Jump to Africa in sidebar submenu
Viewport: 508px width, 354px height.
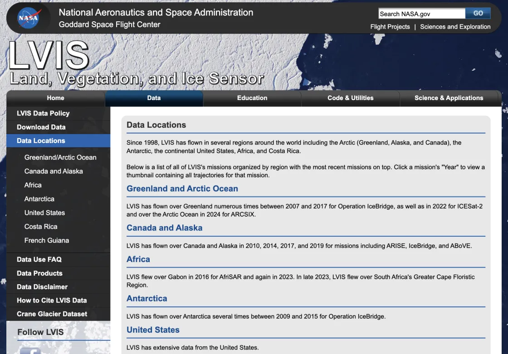coord(33,185)
